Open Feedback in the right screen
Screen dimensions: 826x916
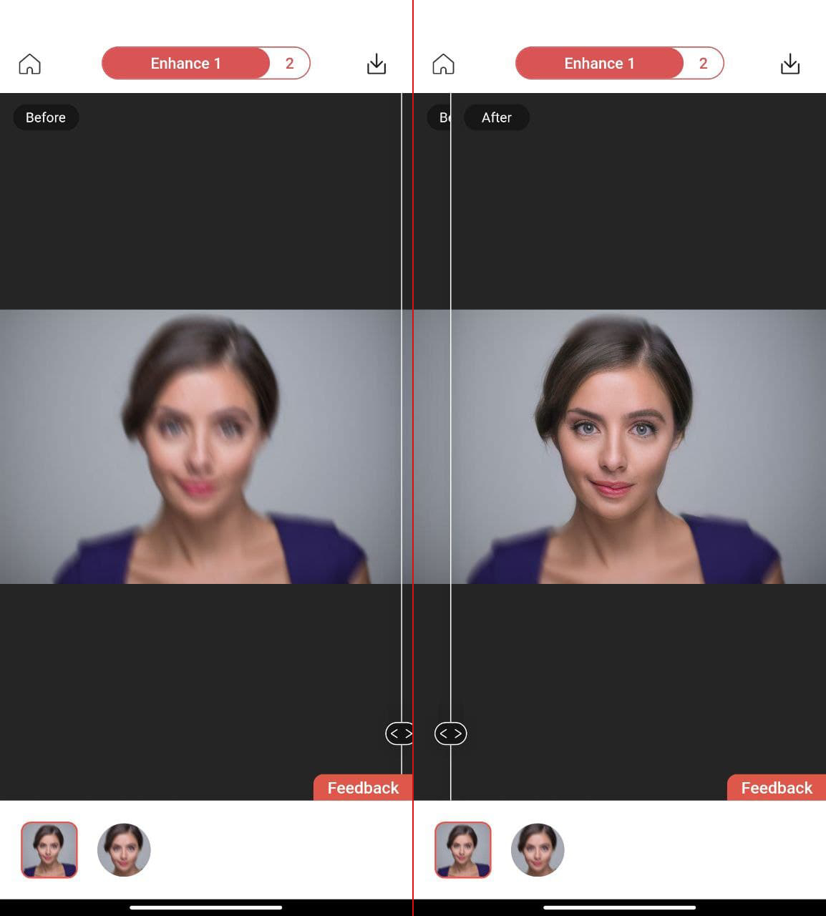click(777, 788)
